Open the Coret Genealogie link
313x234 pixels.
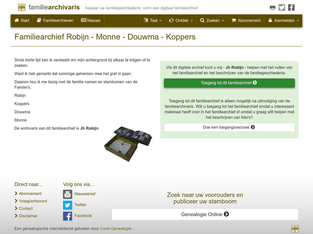click(115, 229)
